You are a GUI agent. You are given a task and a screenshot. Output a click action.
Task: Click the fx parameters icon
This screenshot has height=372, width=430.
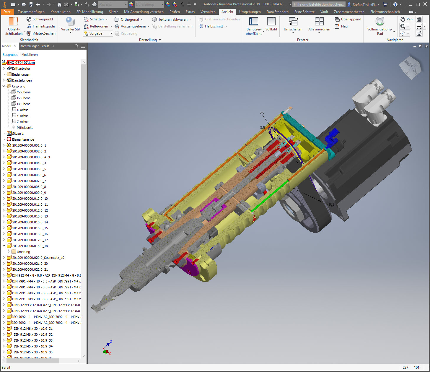pos(182,4)
